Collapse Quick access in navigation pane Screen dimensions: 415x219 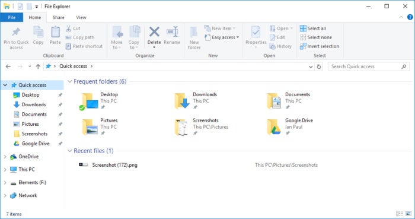click(x=5, y=85)
